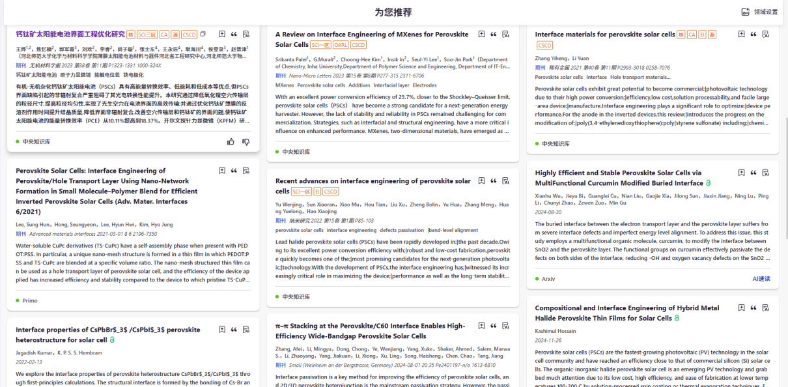Image resolution: width=788 pixels, height=387 pixels.
Task: Open the 领域设置 domain settings
Action: click(x=759, y=12)
